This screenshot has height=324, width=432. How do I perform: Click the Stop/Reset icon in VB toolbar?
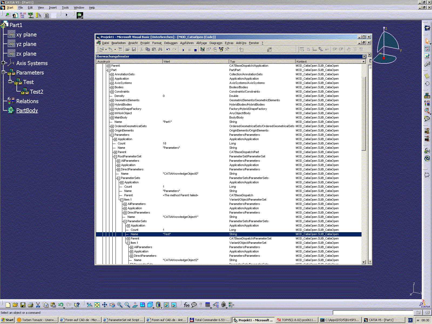(x=195, y=50)
